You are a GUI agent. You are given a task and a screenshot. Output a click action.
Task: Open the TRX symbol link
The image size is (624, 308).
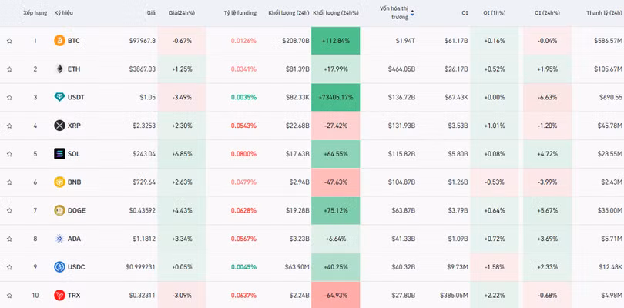tap(73, 296)
